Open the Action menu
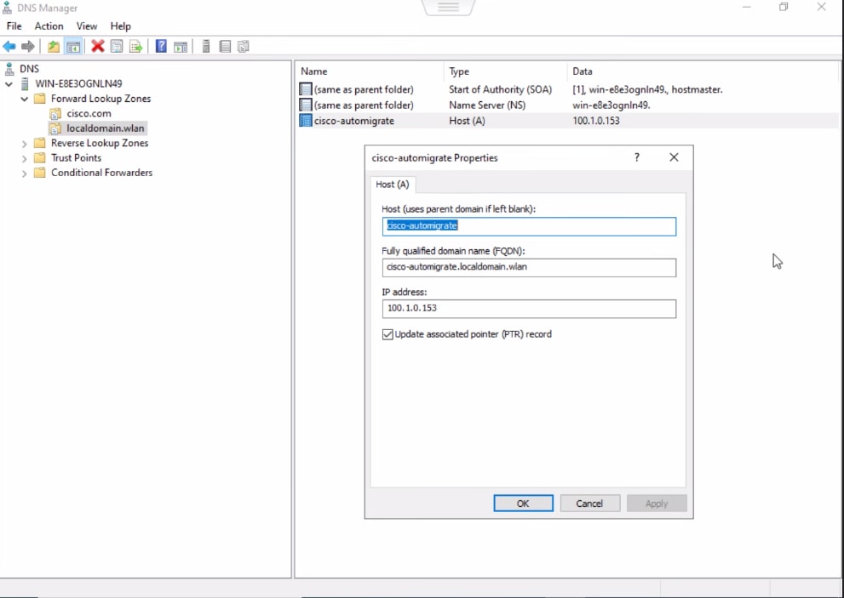The width and height of the screenshot is (844, 598). tap(49, 26)
